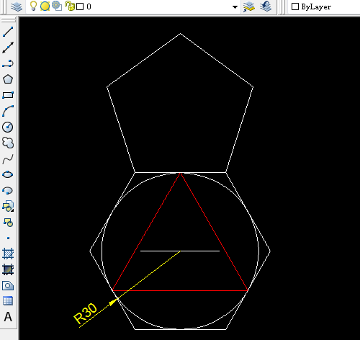Toggle viewport freeze for layer 0
The image size is (360, 340).
pos(57,6)
